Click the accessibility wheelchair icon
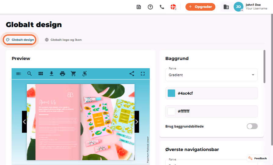 84,74
